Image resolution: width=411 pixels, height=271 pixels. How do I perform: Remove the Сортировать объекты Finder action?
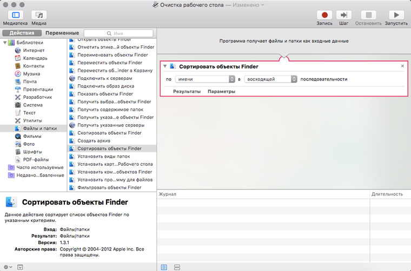[402, 66]
